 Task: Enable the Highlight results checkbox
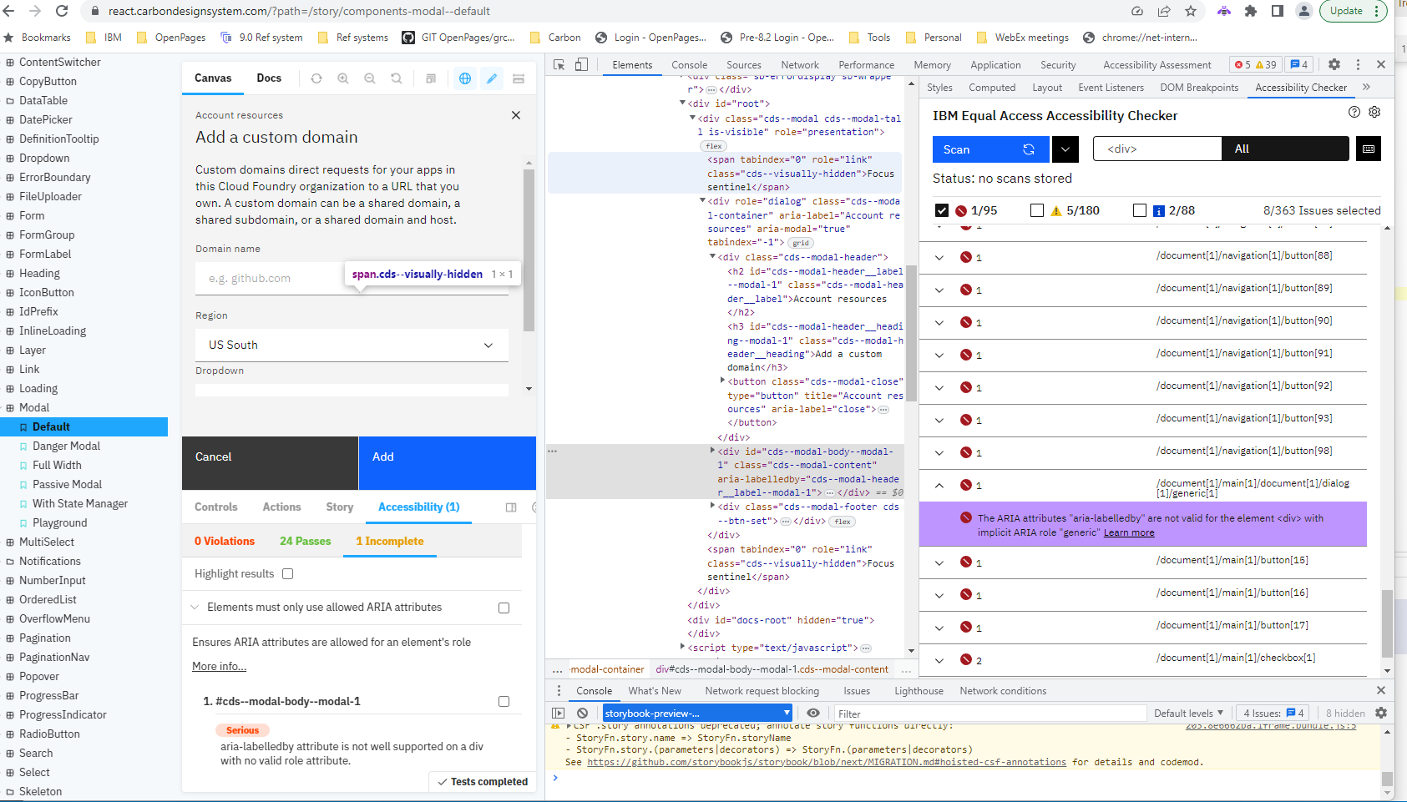(x=287, y=574)
